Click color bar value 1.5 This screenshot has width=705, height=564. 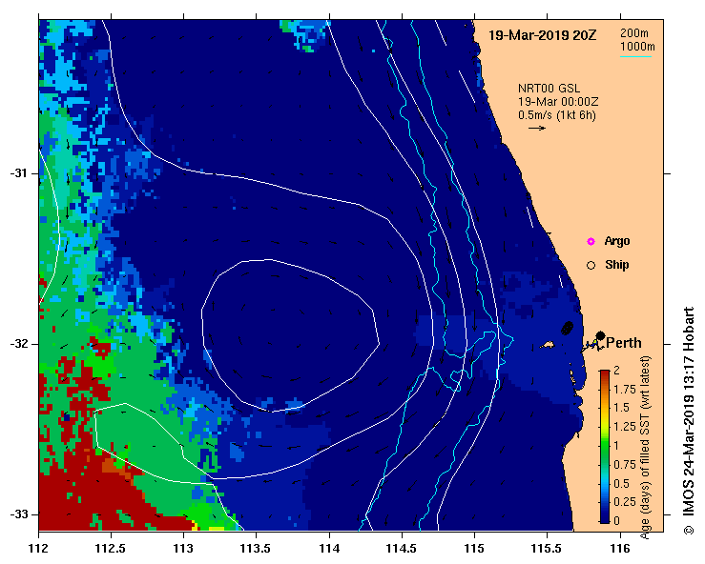(622, 408)
